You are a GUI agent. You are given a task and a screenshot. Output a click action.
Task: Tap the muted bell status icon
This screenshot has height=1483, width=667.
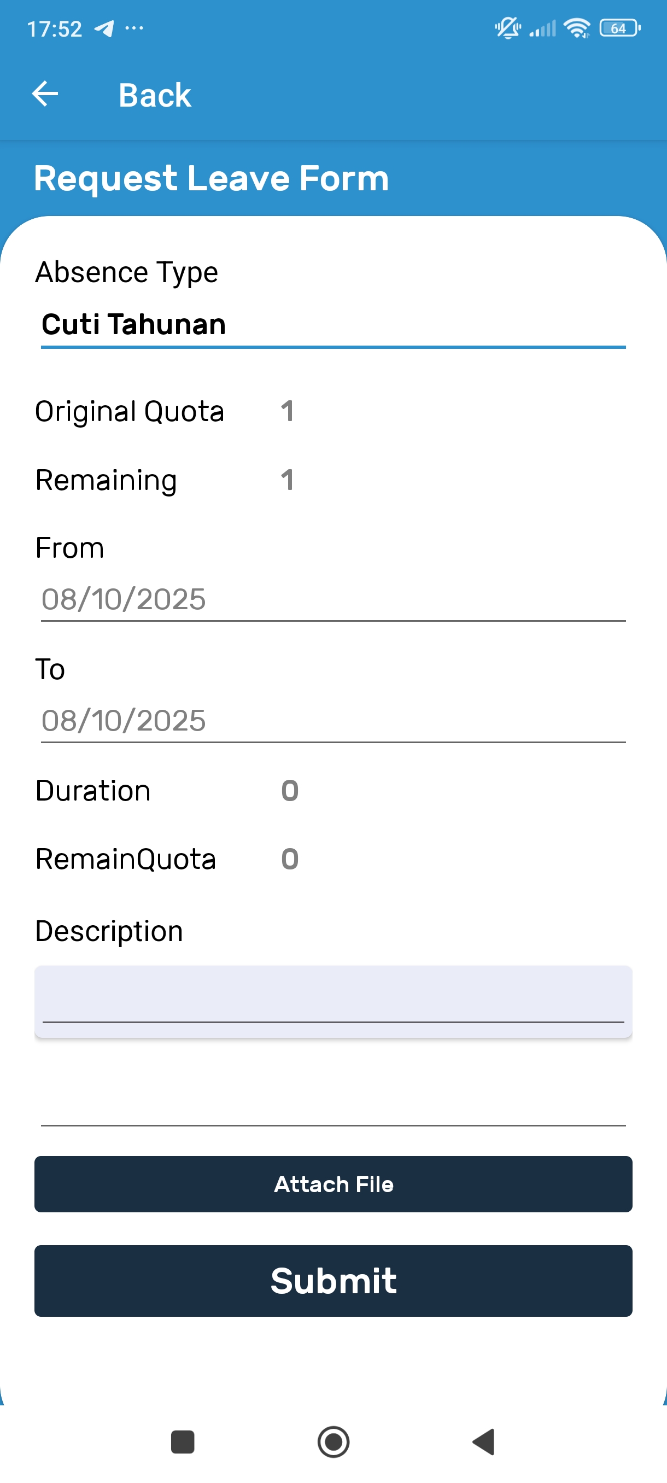point(507,28)
